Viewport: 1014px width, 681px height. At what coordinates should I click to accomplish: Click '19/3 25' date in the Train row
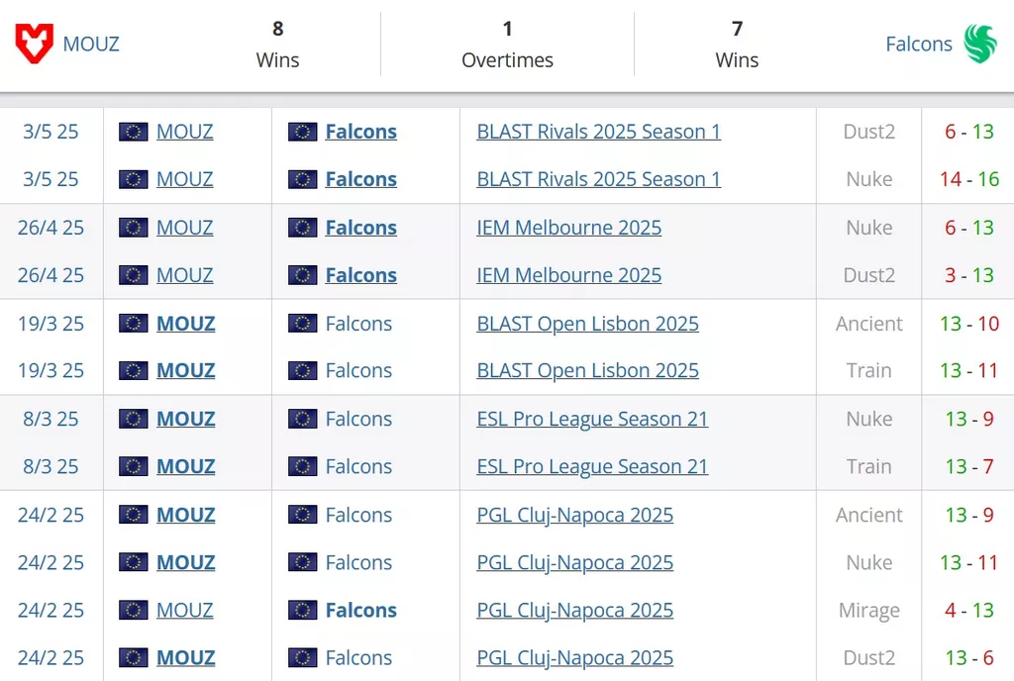pos(51,371)
